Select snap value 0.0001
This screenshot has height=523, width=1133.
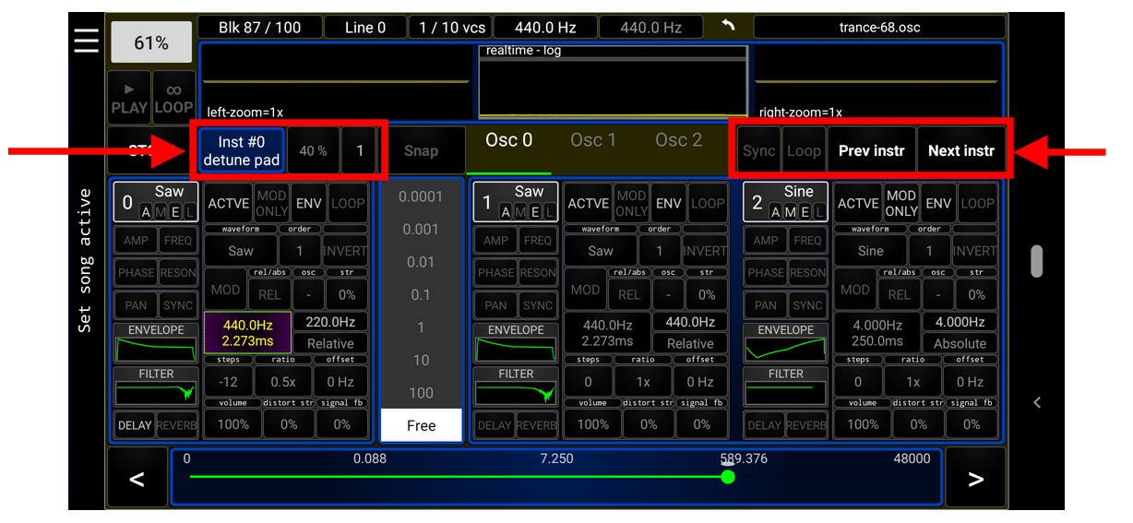point(421,196)
